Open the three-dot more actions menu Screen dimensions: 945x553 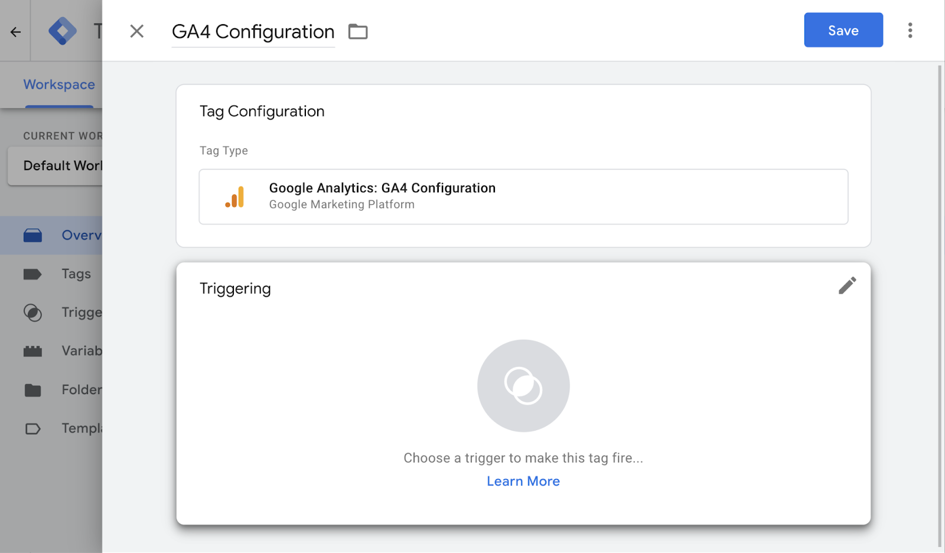coord(910,30)
